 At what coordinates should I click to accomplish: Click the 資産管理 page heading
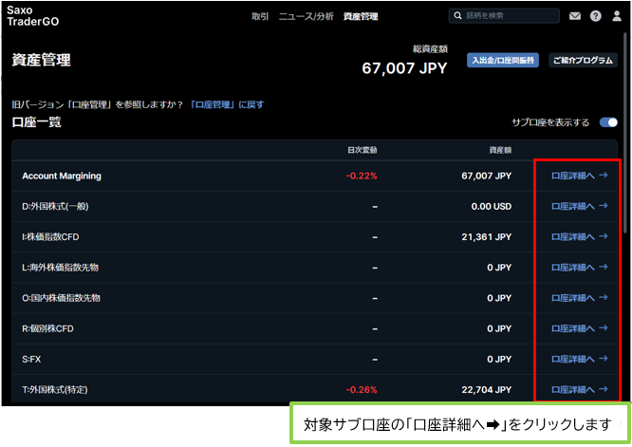pyautogui.click(x=41, y=60)
